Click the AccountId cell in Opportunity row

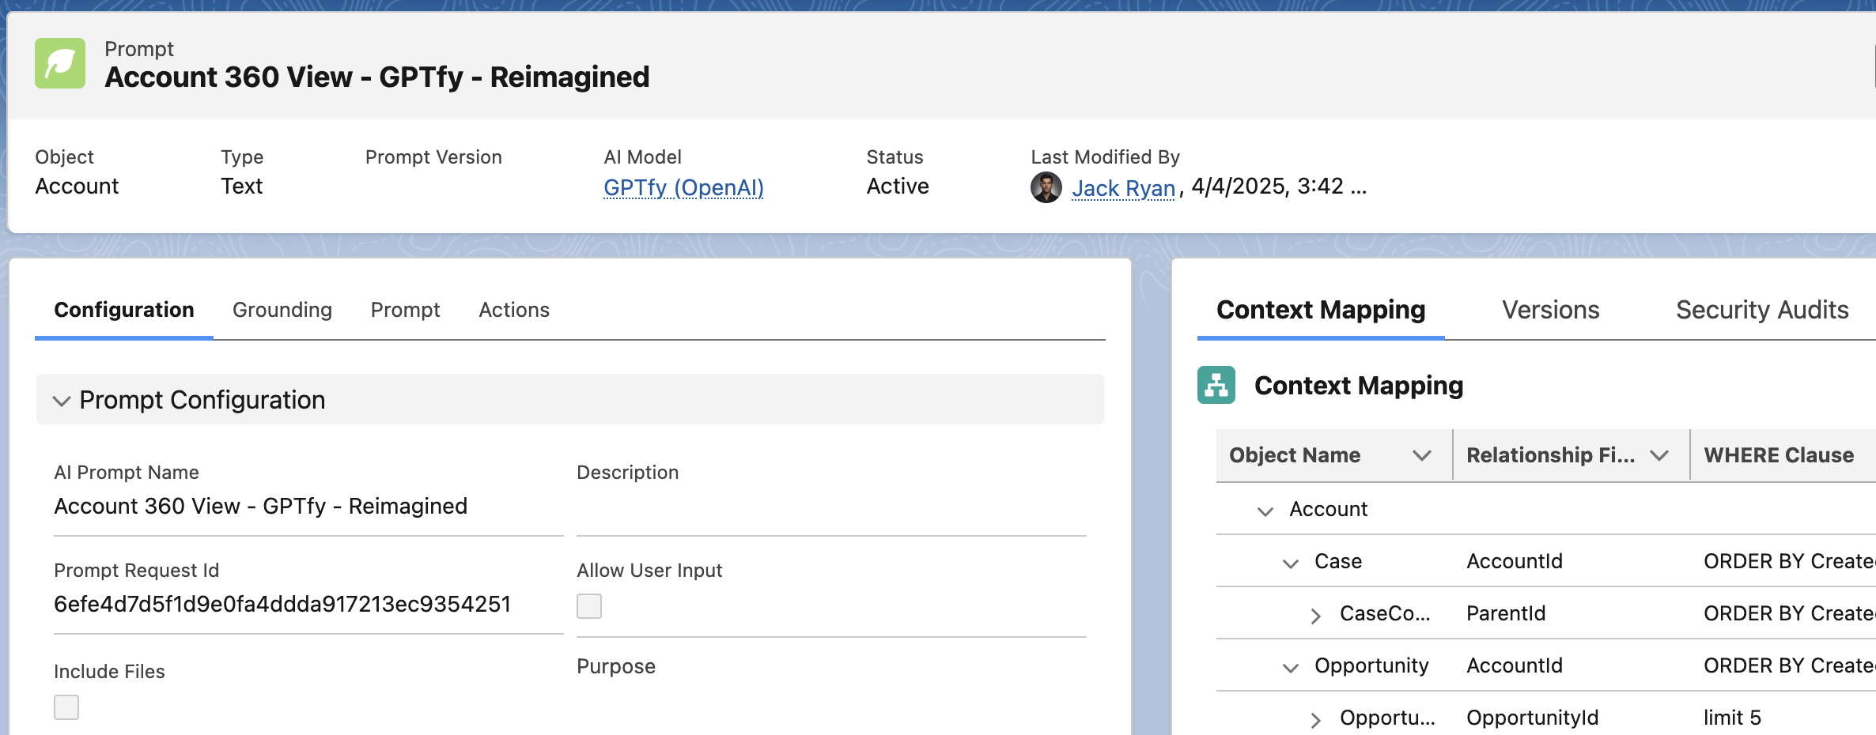[x=1515, y=665]
